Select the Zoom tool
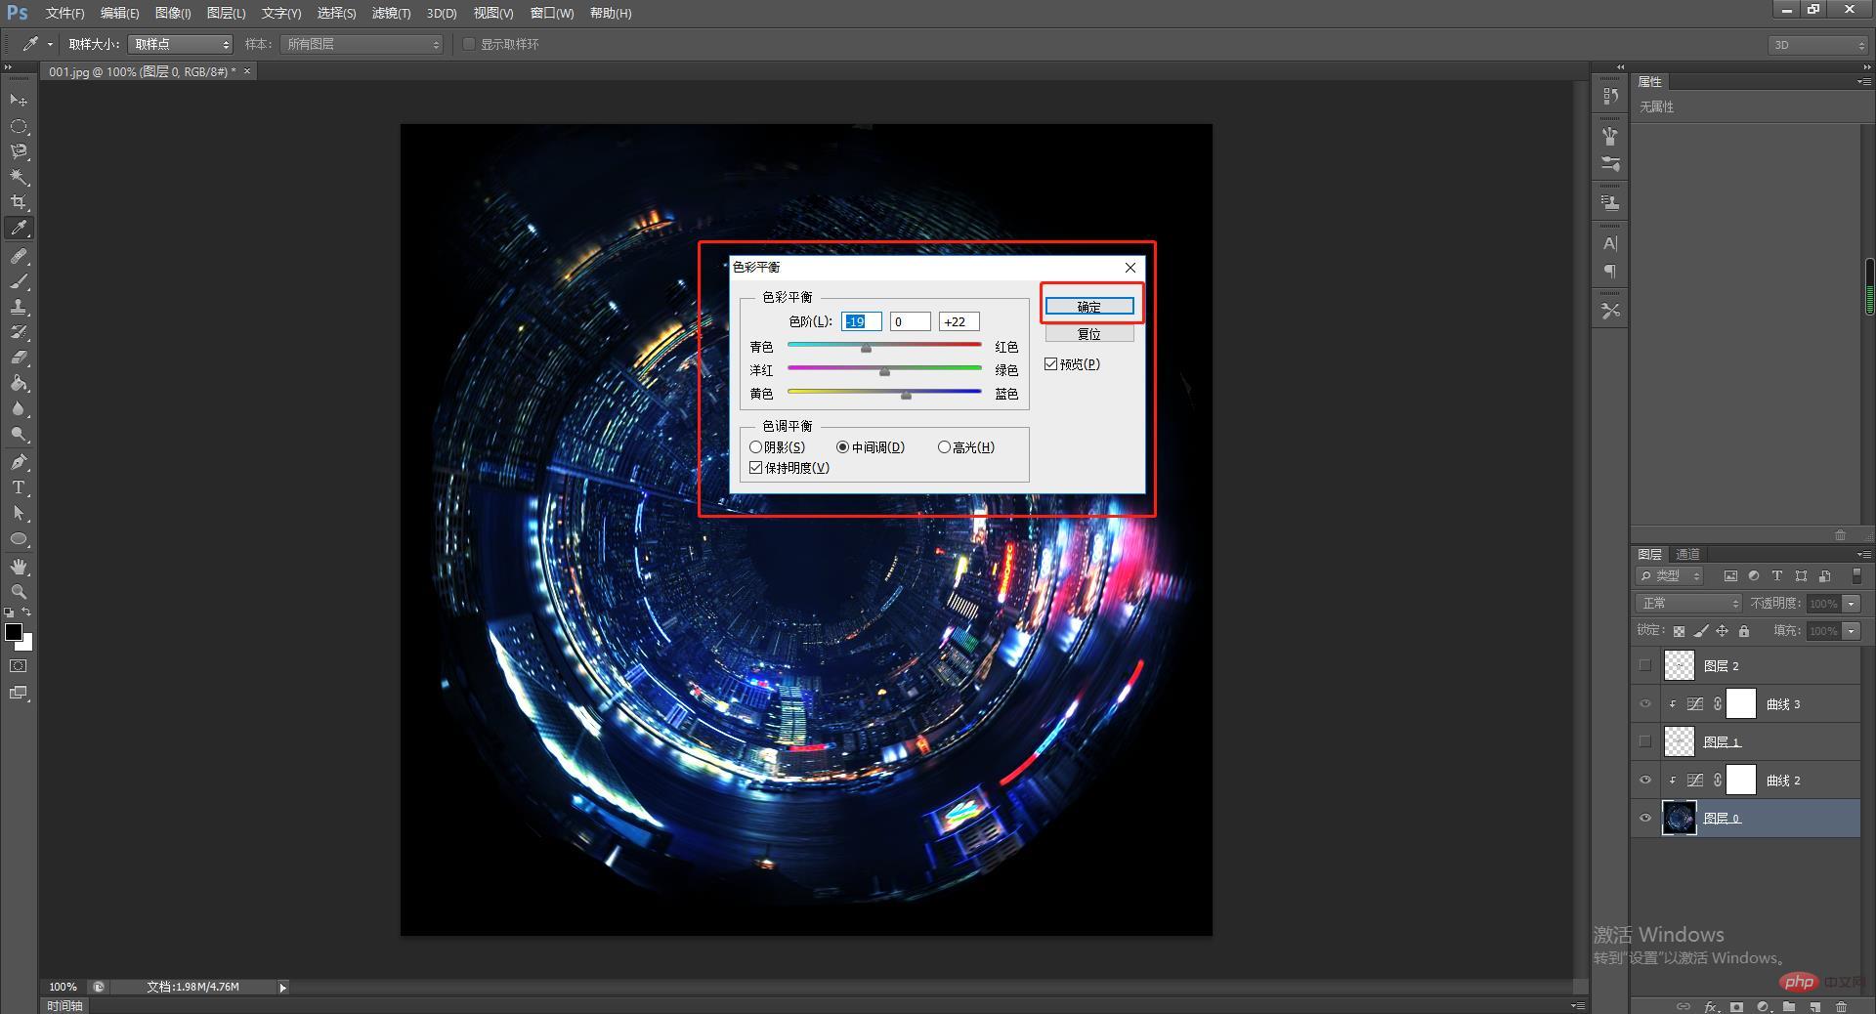Image resolution: width=1876 pixels, height=1014 pixels. point(19,592)
